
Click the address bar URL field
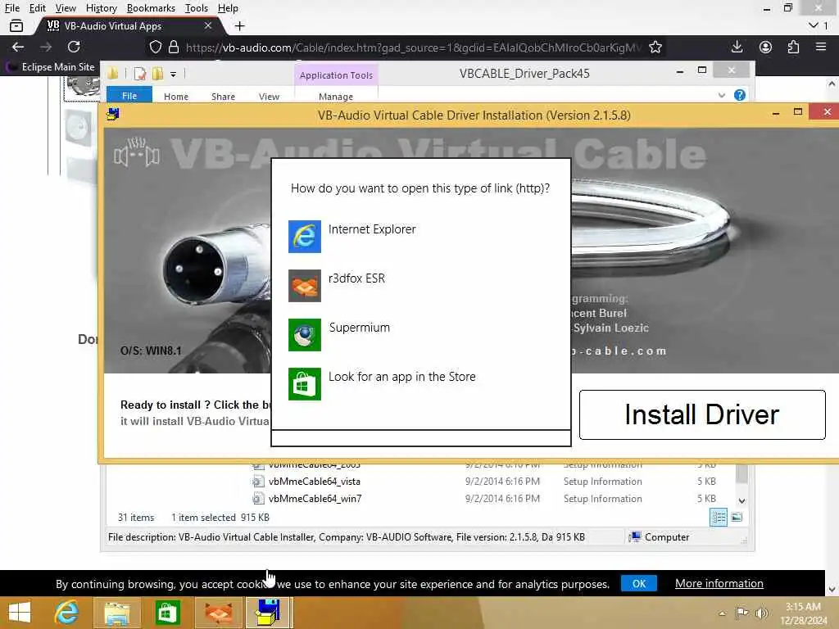pos(413,48)
